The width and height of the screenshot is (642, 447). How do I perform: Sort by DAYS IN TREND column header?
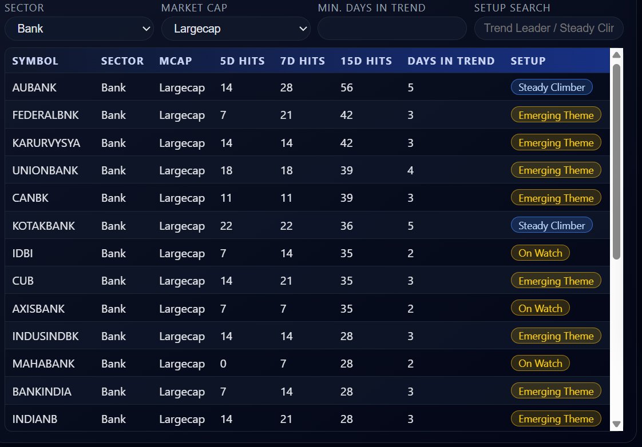point(451,61)
